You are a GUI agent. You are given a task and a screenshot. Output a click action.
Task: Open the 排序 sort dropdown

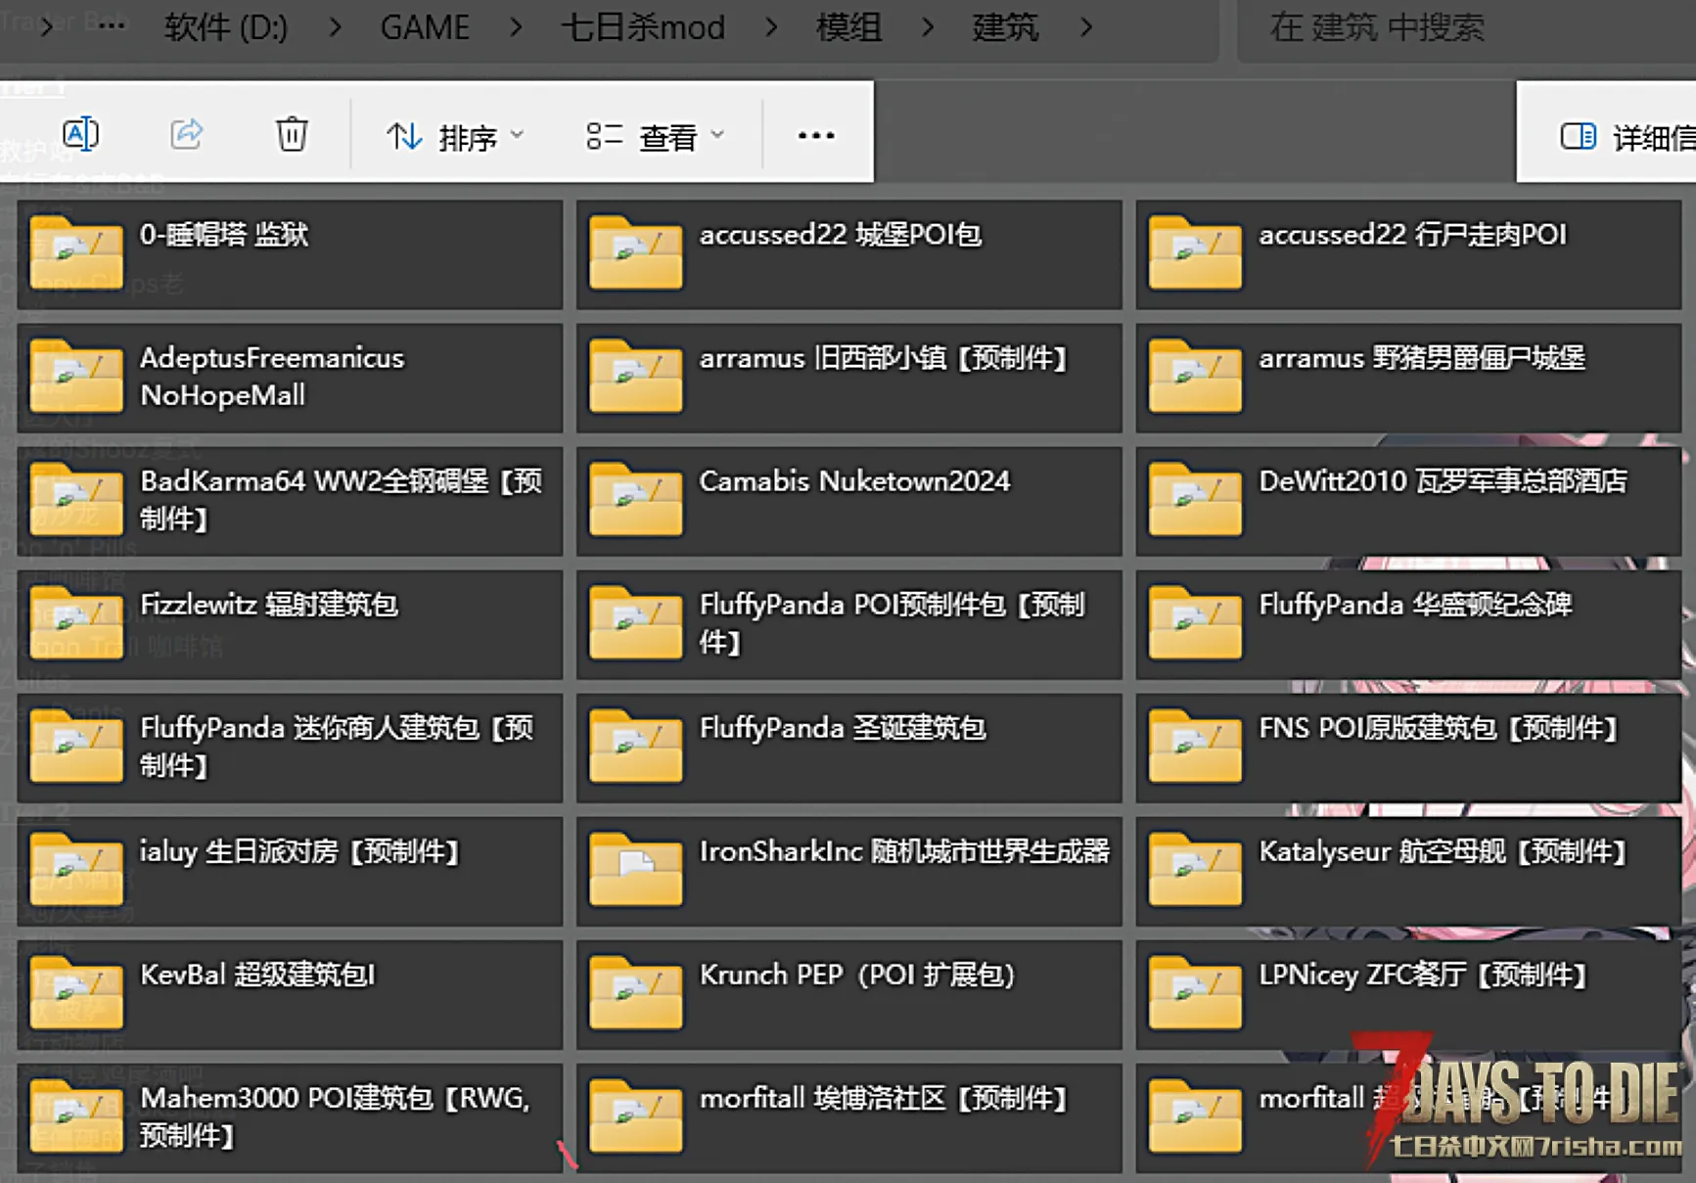click(x=455, y=137)
